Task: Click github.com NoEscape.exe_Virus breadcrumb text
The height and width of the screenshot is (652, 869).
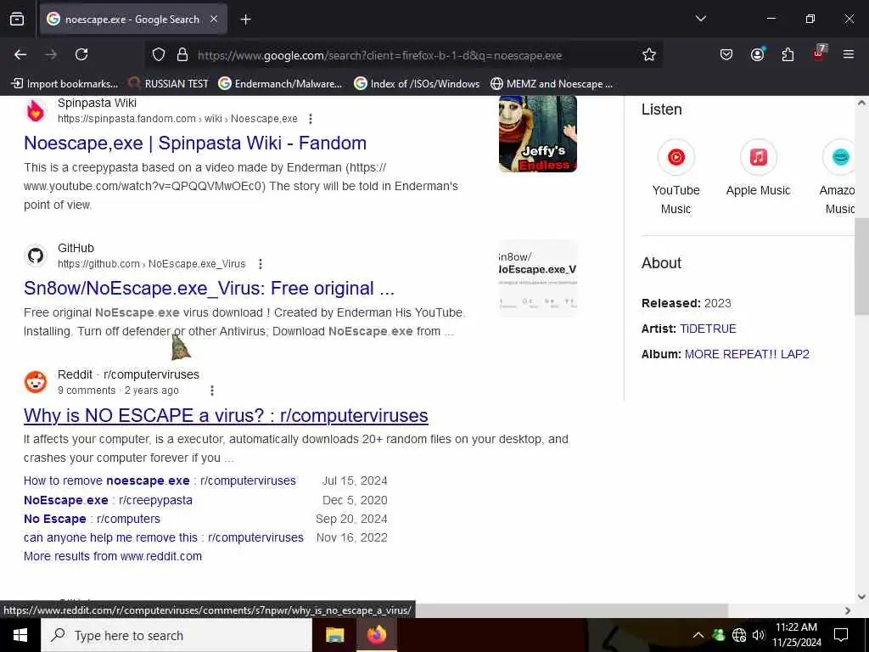Action: (x=151, y=264)
